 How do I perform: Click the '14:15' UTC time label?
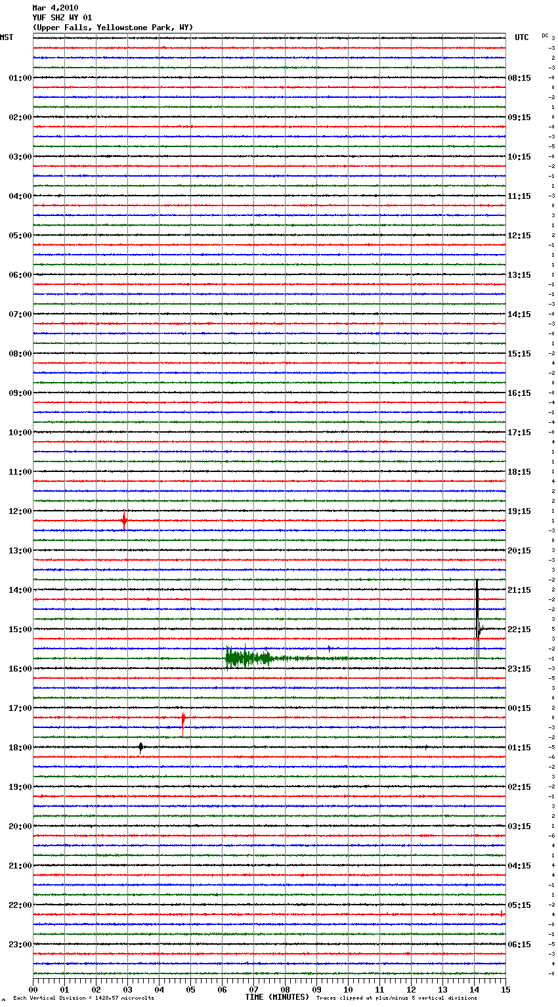519,314
